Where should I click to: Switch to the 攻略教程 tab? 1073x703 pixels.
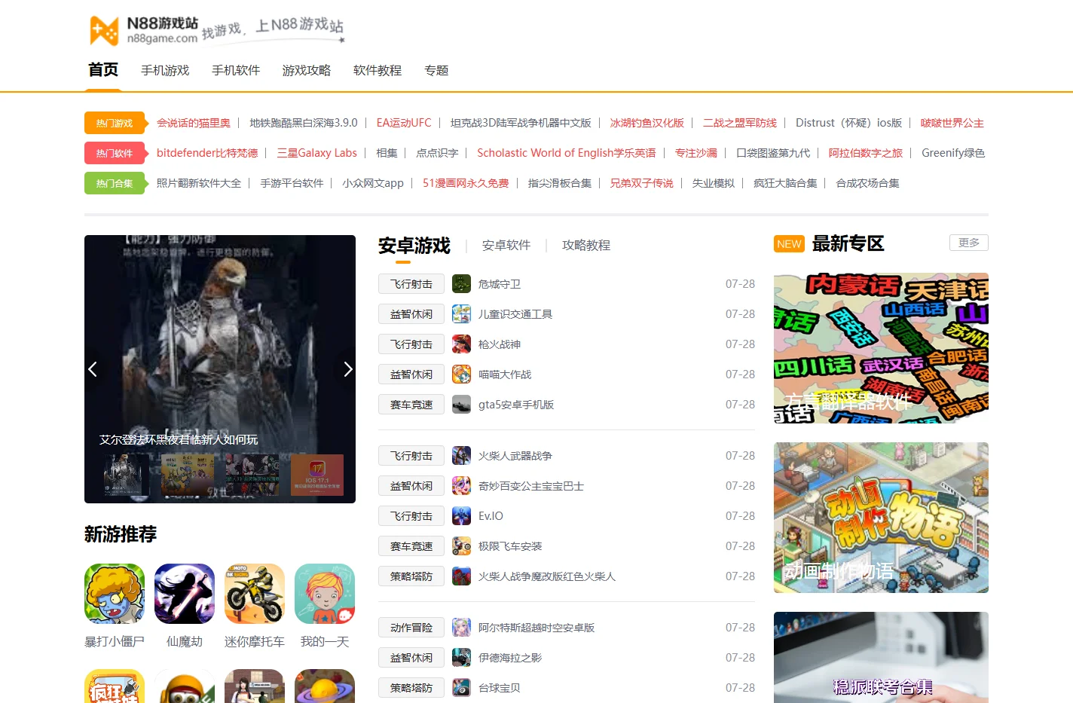coord(586,245)
